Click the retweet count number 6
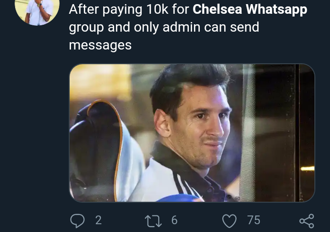 point(174,221)
